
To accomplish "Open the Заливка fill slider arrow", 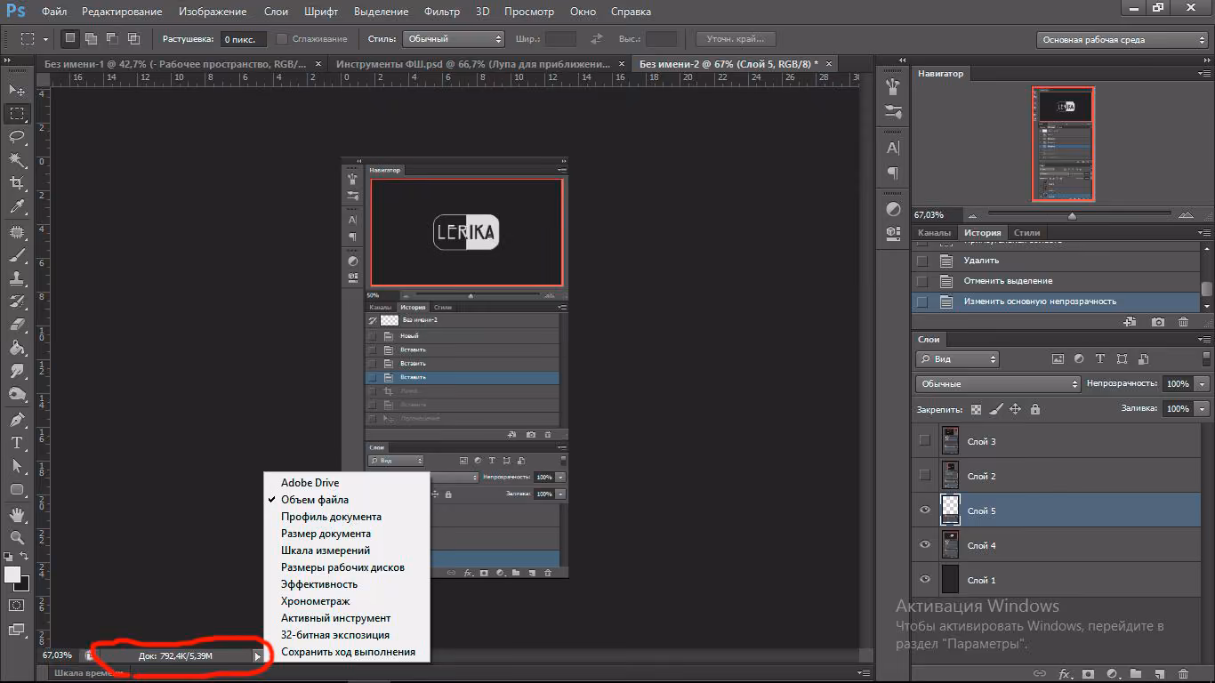I will click(x=1203, y=409).
